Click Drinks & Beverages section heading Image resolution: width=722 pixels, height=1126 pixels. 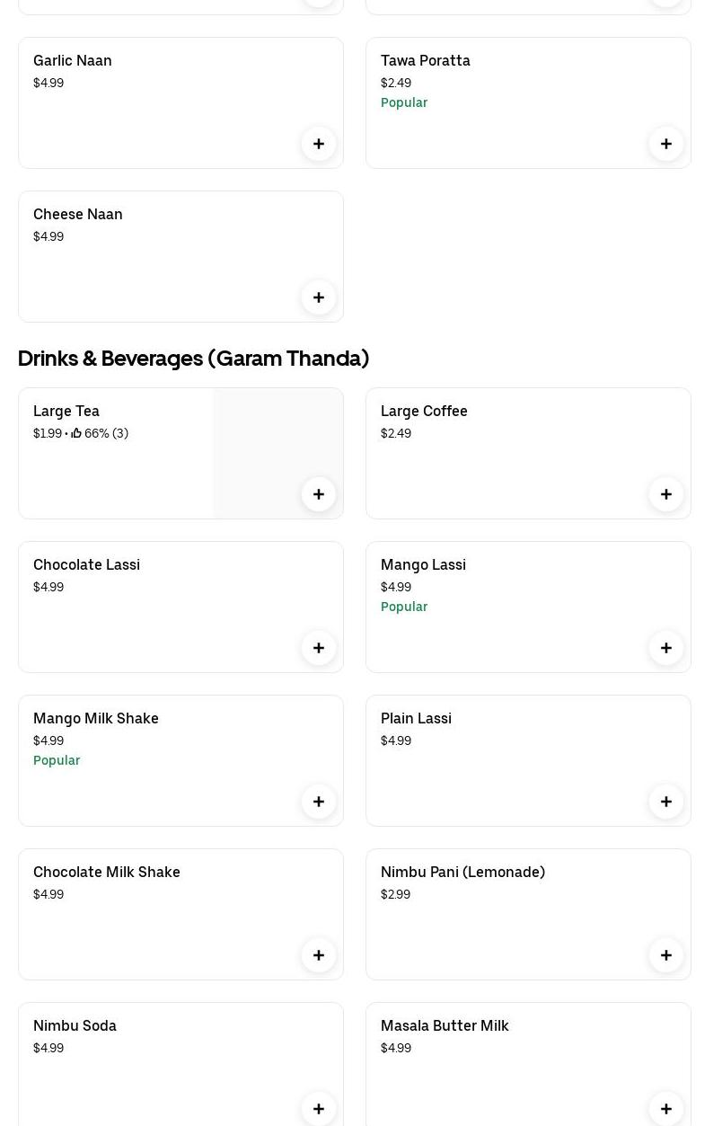click(x=193, y=358)
